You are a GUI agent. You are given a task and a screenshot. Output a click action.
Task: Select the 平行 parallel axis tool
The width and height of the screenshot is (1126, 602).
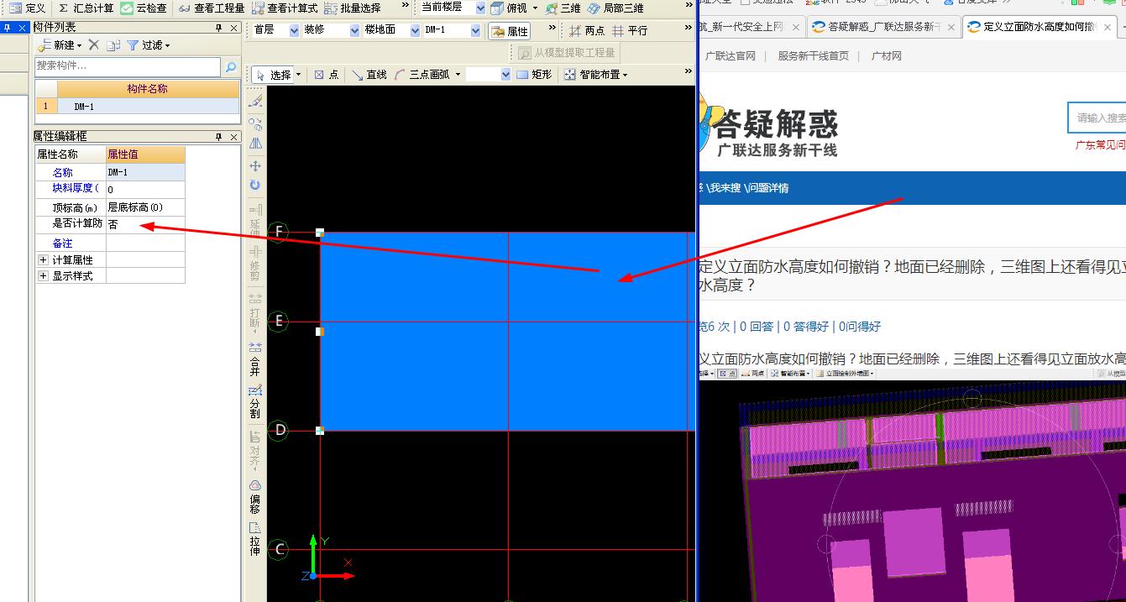[x=630, y=30]
